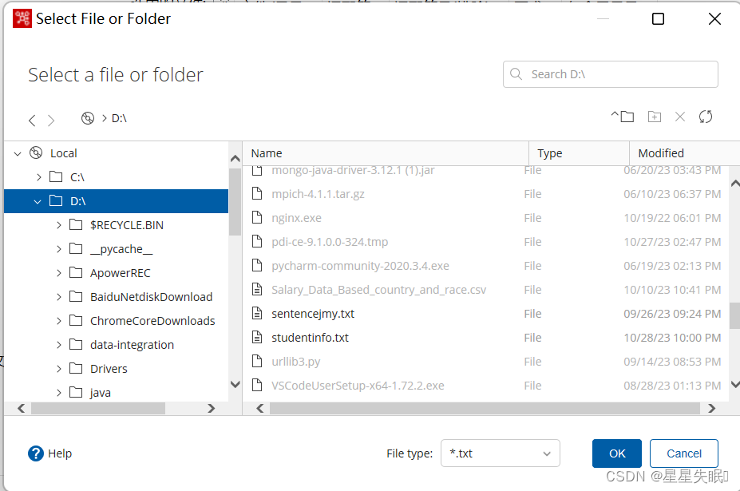Go forward using the right navigation arrow
The width and height of the screenshot is (740, 491).
51,121
